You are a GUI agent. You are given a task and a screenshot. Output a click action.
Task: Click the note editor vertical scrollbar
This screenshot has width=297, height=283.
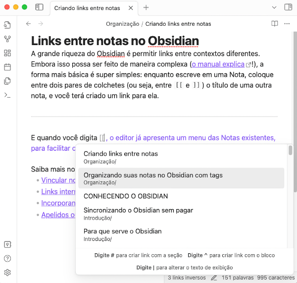coord(296,112)
